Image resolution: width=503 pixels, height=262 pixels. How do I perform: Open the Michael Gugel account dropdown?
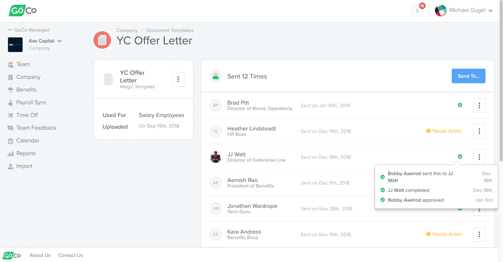[x=467, y=11]
